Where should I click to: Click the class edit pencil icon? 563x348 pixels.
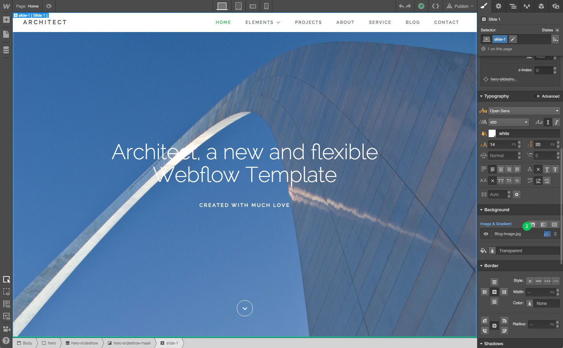point(513,39)
